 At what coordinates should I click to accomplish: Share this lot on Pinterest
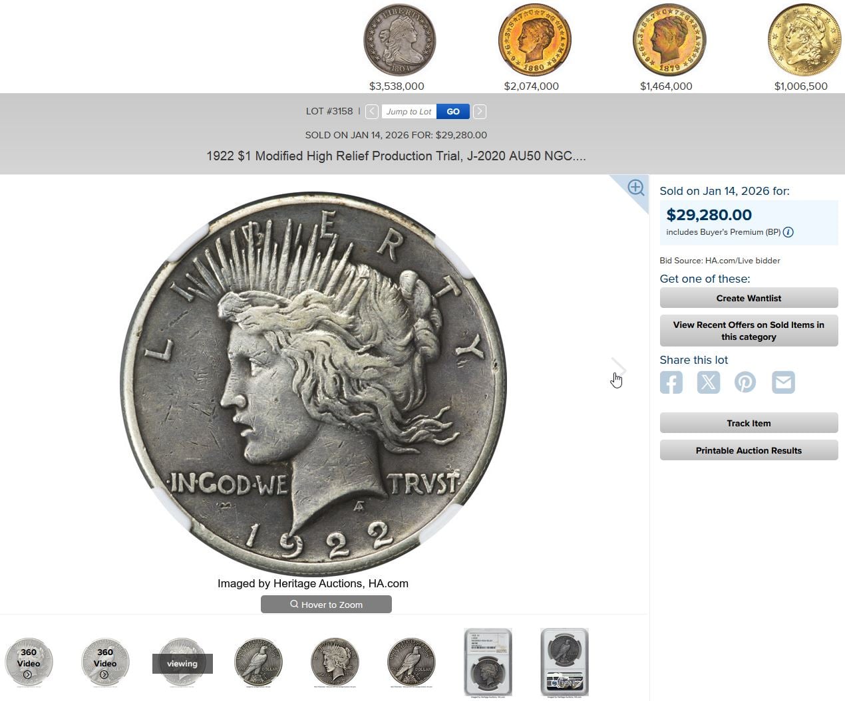coord(745,382)
